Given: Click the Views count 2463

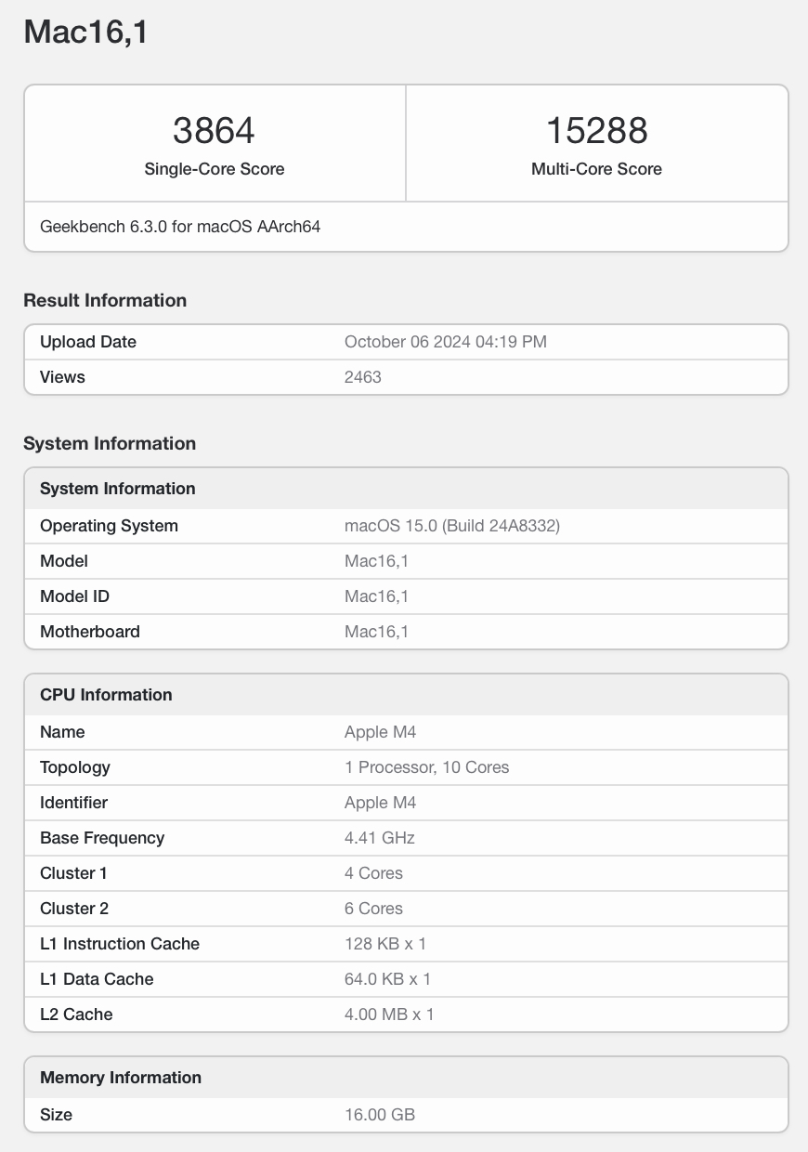Looking at the screenshot, I should (362, 376).
